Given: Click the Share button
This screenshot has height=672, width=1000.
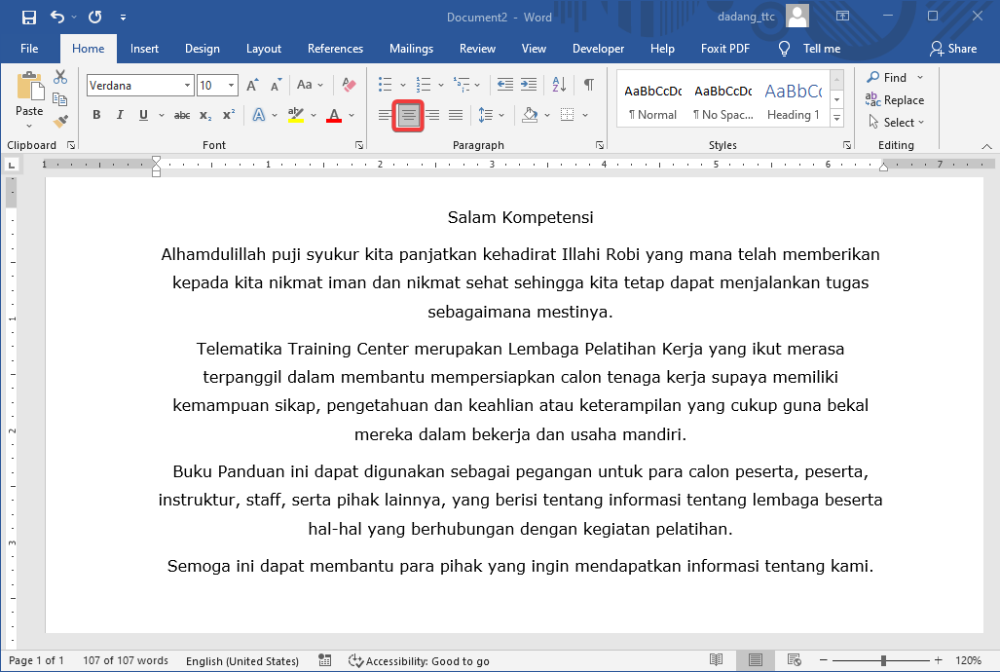Looking at the screenshot, I should (952, 49).
